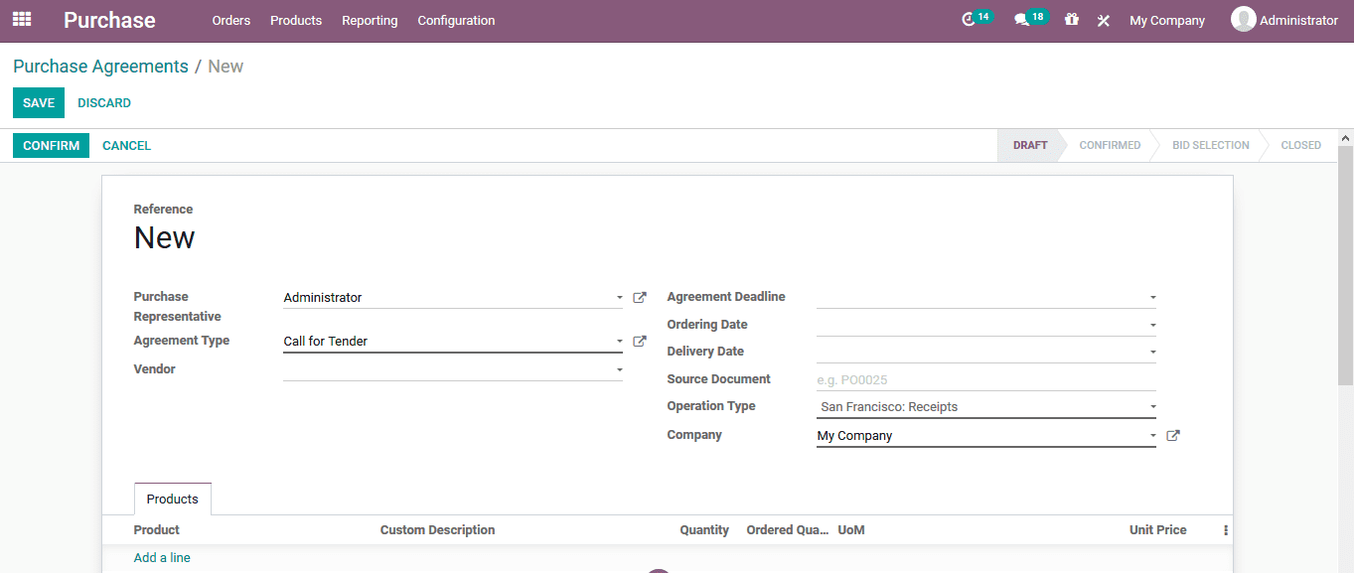Click Add a line in Products table
Image resolution: width=1356 pixels, height=573 pixels.
(x=161, y=557)
